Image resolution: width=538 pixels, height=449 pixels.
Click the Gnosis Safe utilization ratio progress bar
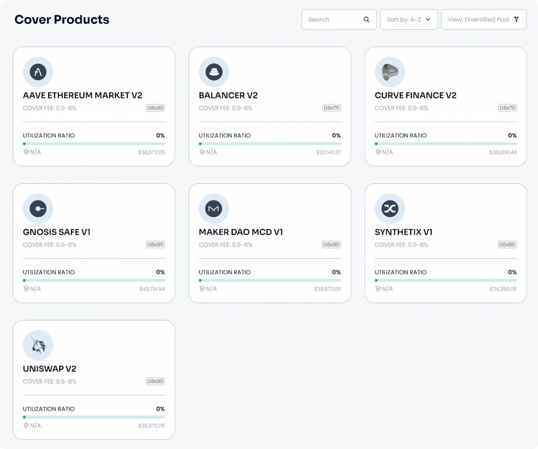tap(94, 280)
